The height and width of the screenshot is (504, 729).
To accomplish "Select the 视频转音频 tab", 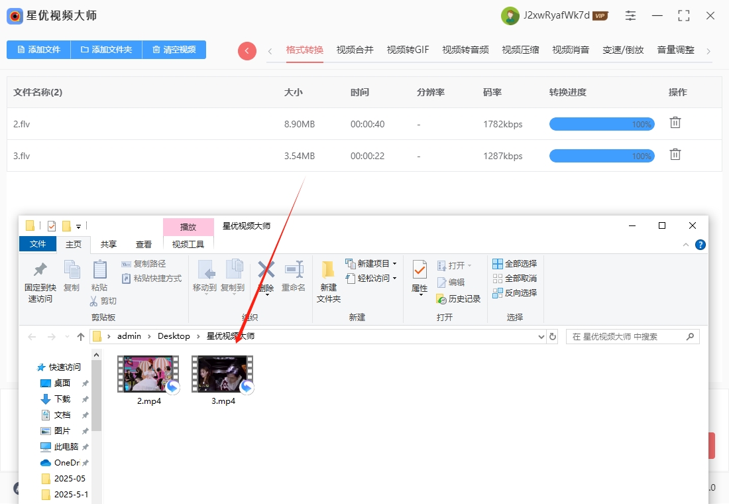I will pyautogui.click(x=465, y=50).
